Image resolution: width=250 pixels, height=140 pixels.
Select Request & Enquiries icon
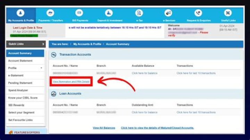pos(198,13)
